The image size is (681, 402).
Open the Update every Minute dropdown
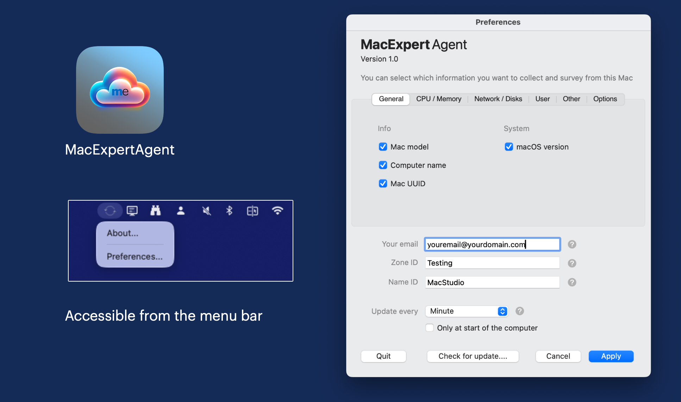467,311
